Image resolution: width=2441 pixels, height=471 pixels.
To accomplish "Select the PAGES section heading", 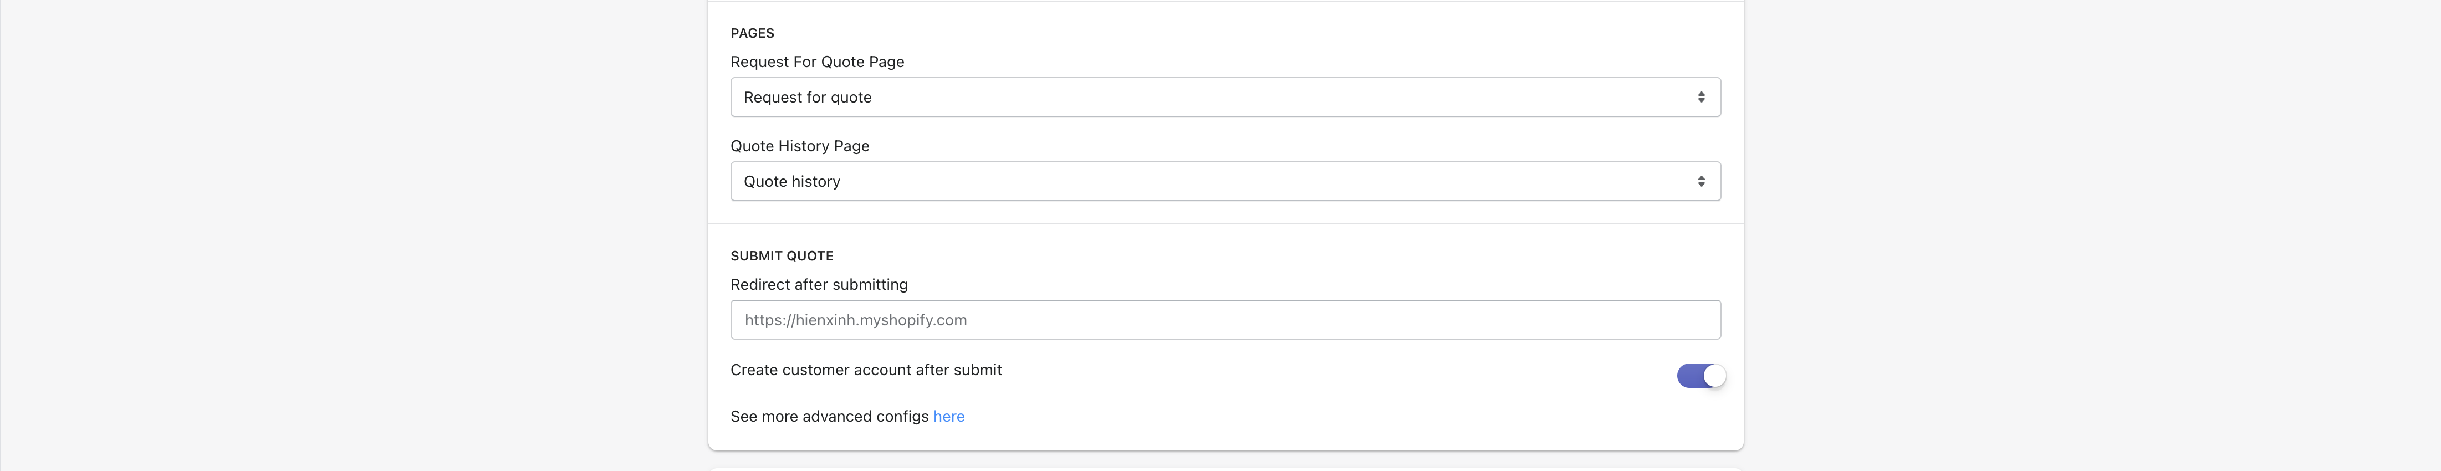I will (x=752, y=33).
